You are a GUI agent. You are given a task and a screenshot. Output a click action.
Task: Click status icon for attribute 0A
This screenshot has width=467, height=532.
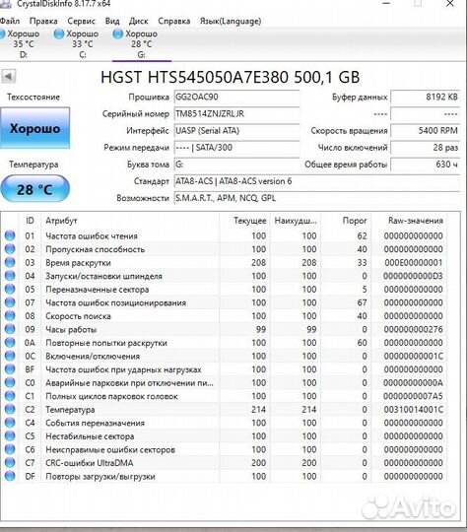(10, 343)
